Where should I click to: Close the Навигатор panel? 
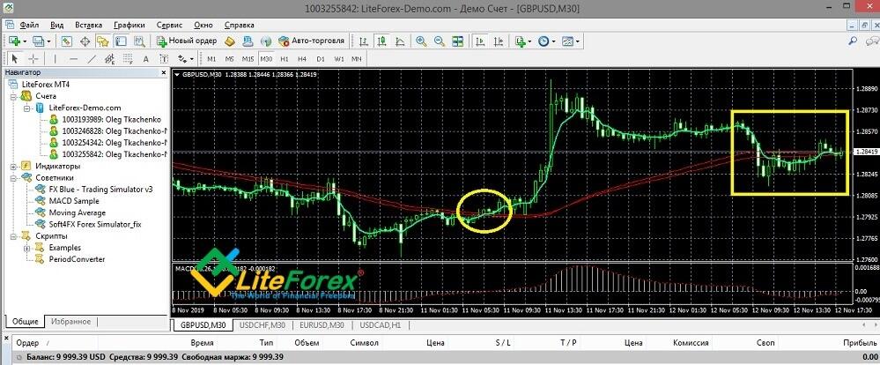coord(163,72)
